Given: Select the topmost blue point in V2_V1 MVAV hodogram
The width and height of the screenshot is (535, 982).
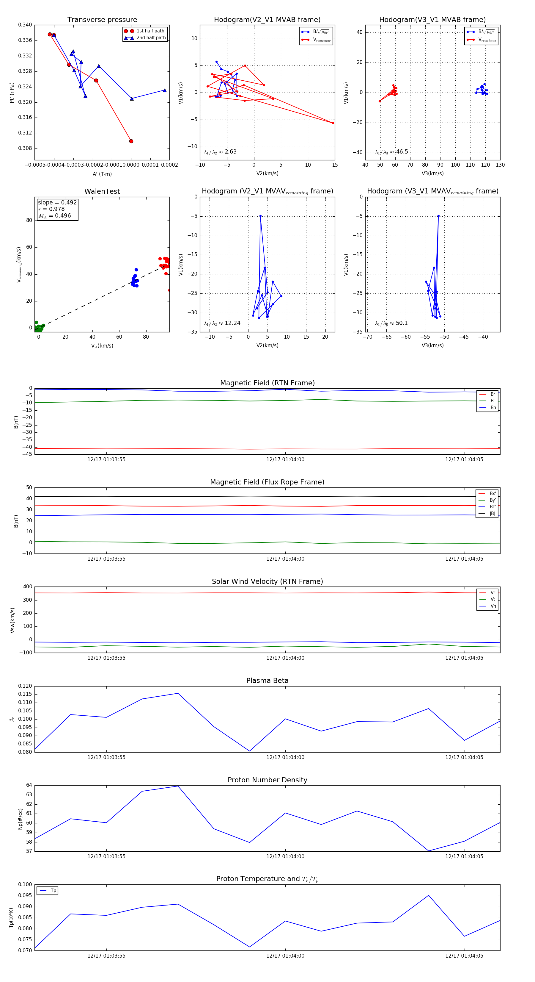Looking at the screenshot, I should tap(260, 216).
